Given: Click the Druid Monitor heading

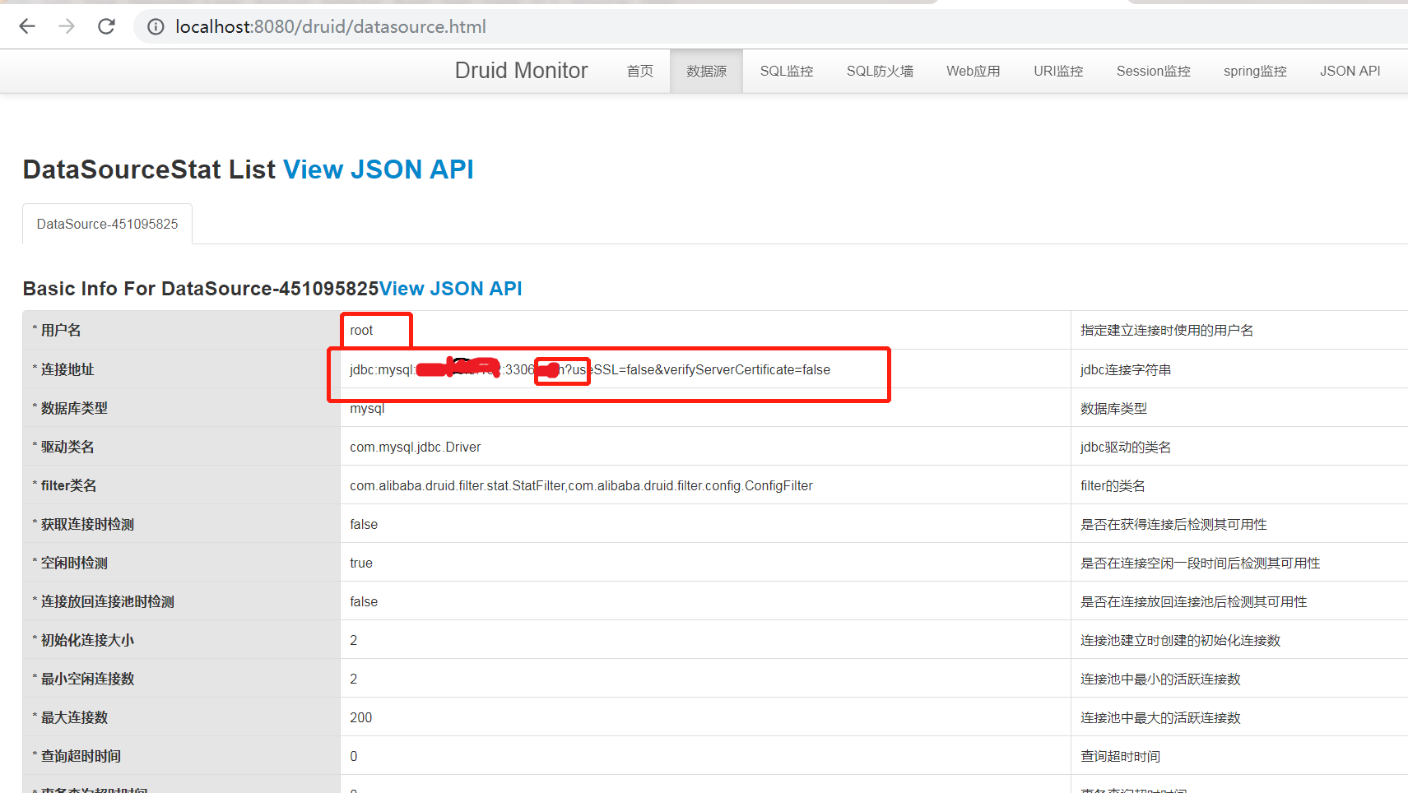Looking at the screenshot, I should coord(521,70).
